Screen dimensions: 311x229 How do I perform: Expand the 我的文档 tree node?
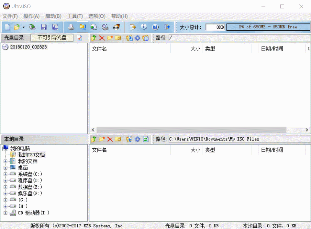click(x=6, y=161)
